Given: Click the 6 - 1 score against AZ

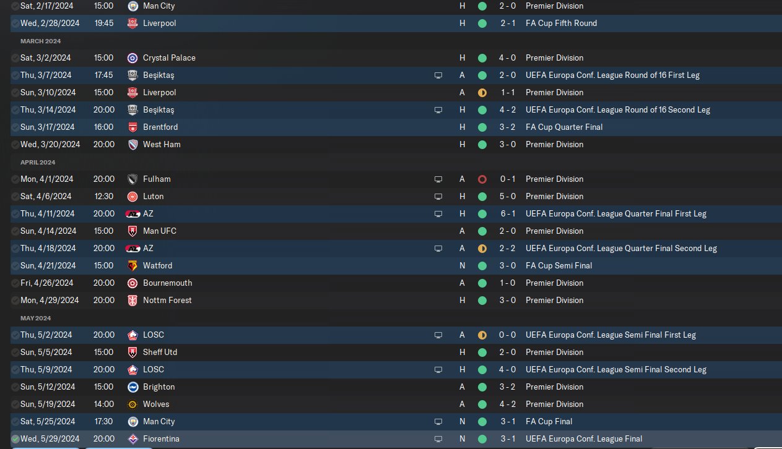Looking at the screenshot, I should click(508, 213).
